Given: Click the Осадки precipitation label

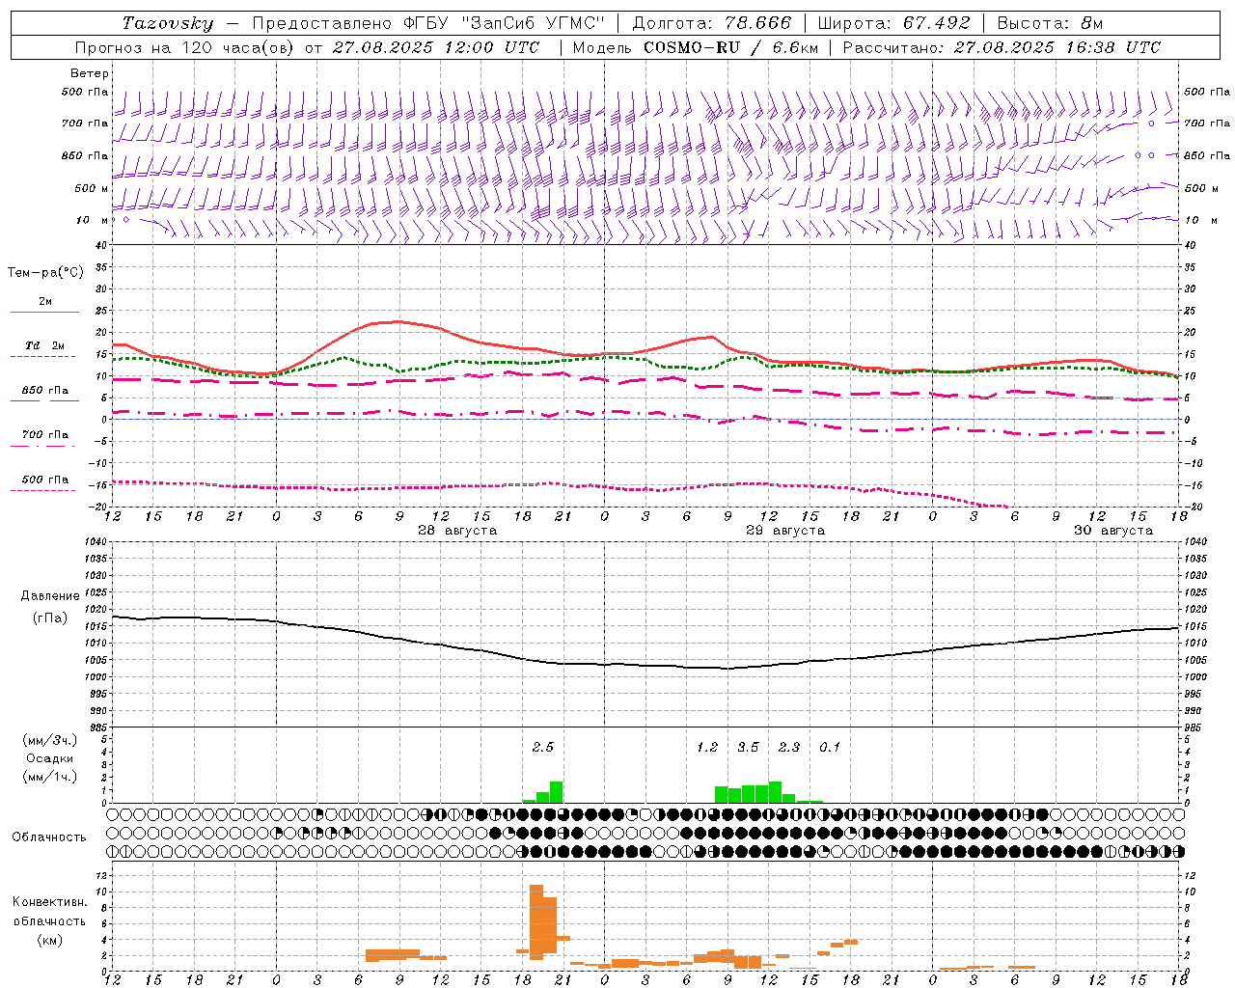Looking at the screenshot, I should 50,758.
